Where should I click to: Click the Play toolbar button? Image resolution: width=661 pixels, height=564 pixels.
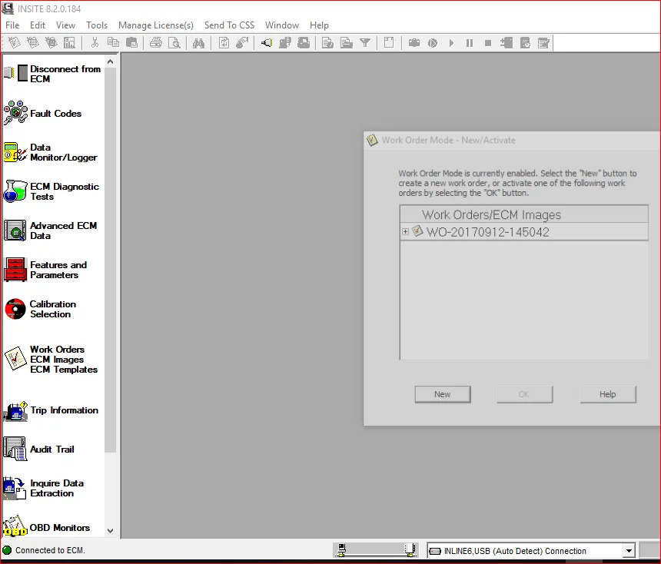(451, 42)
